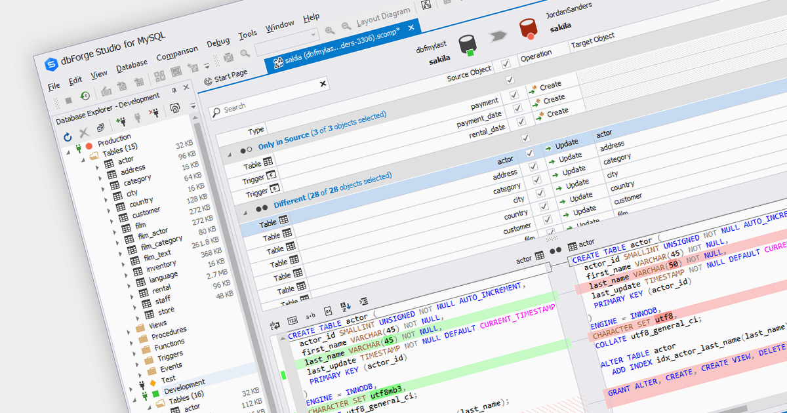Click the delete connection X icon in Database Explorer
Viewport: 787px width, 413px height.
85,133
